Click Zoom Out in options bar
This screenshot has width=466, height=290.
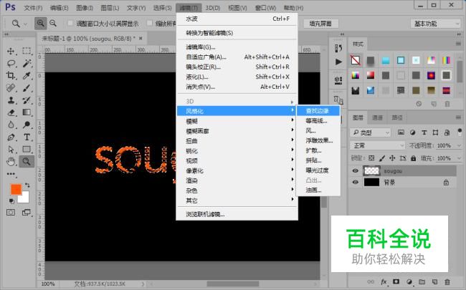tap(53, 23)
